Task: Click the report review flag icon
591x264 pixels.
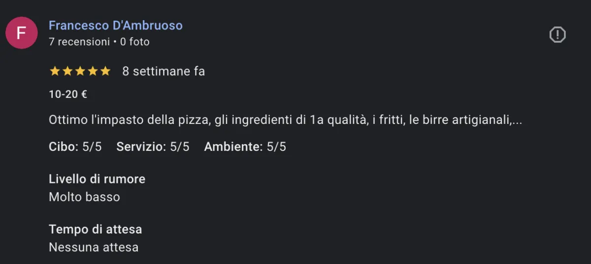Action: click(x=558, y=34)
